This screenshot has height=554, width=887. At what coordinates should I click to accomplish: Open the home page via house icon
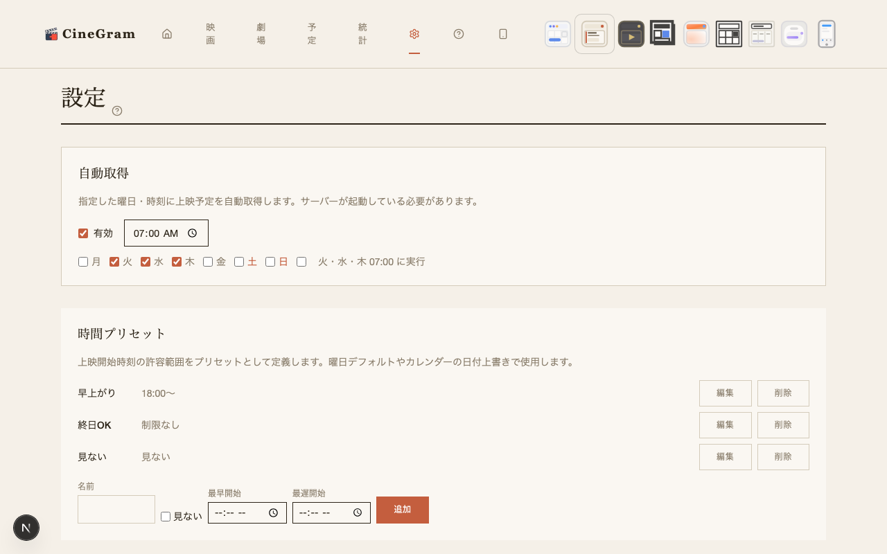tap(166, 33)
